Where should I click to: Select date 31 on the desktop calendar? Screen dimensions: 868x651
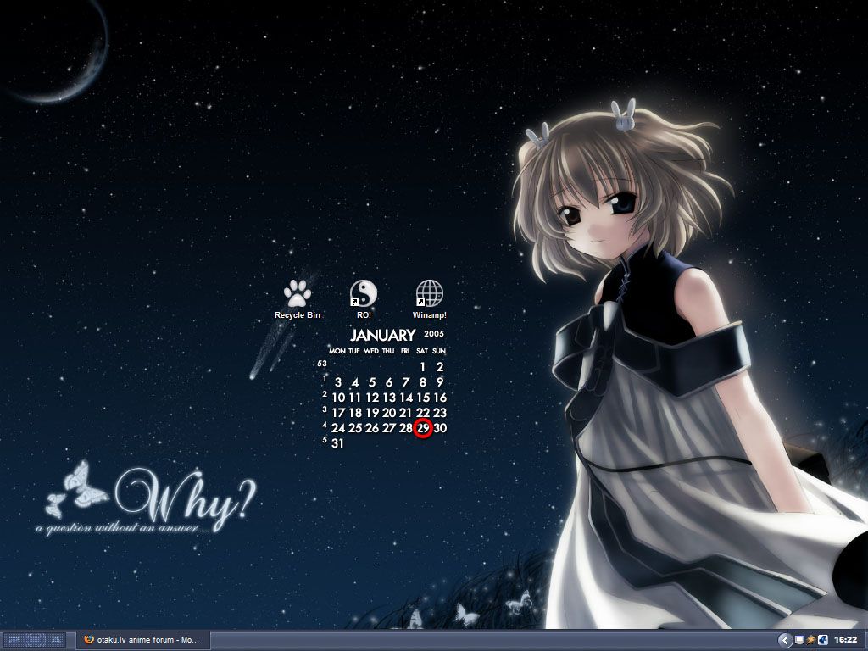tap(337, 443)
